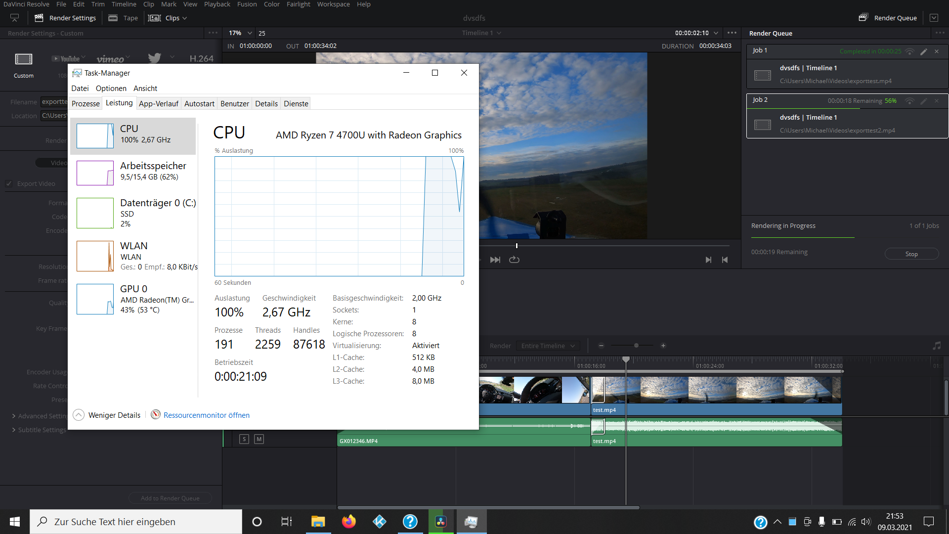Screen dimensions: 949x534
Task: Open the Clips dropdown in toolbar
Action: click(168, 18)
